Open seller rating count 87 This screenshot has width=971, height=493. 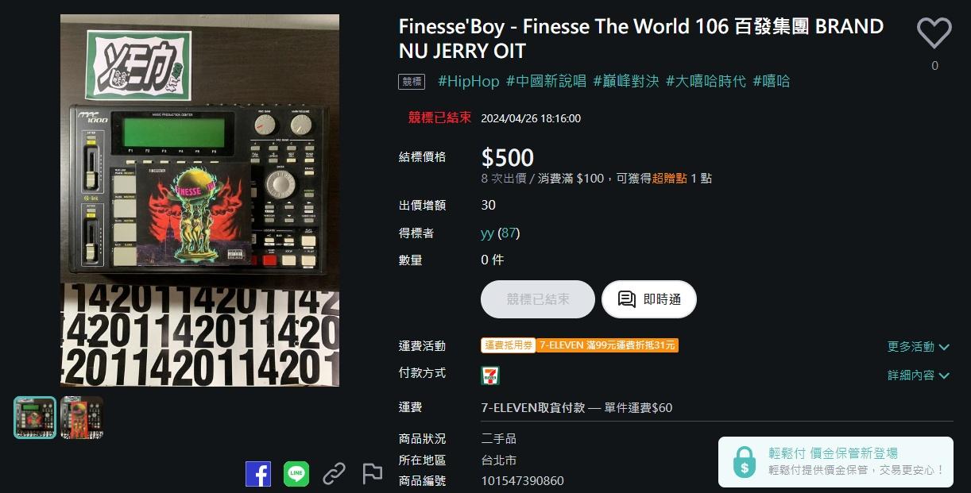click(x=509, y=233)
